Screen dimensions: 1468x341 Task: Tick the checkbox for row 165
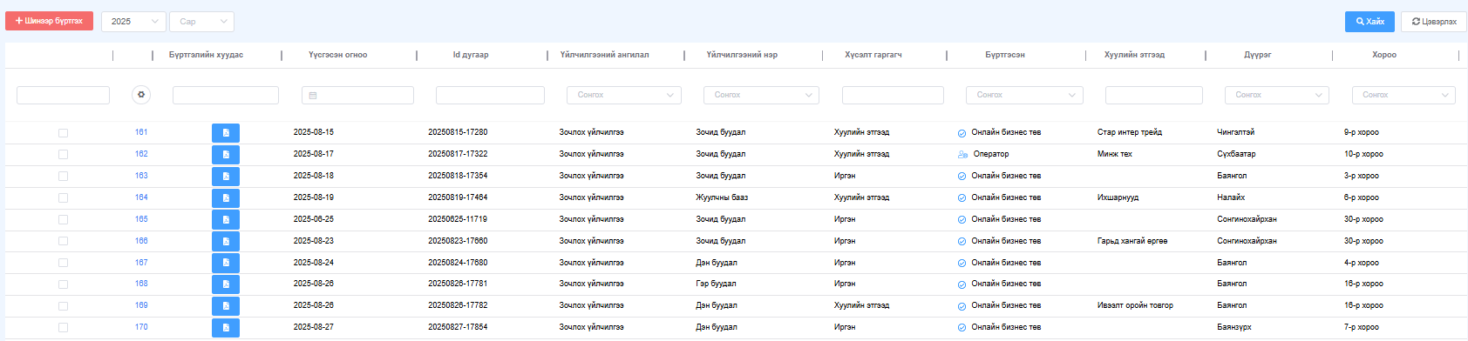[x=63, y=219]
